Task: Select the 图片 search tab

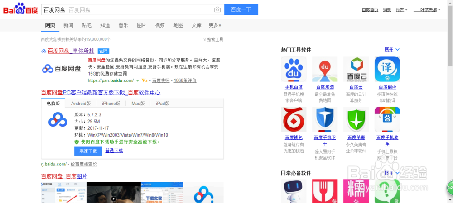Action: pyautogui.click(x=141, y=25)
